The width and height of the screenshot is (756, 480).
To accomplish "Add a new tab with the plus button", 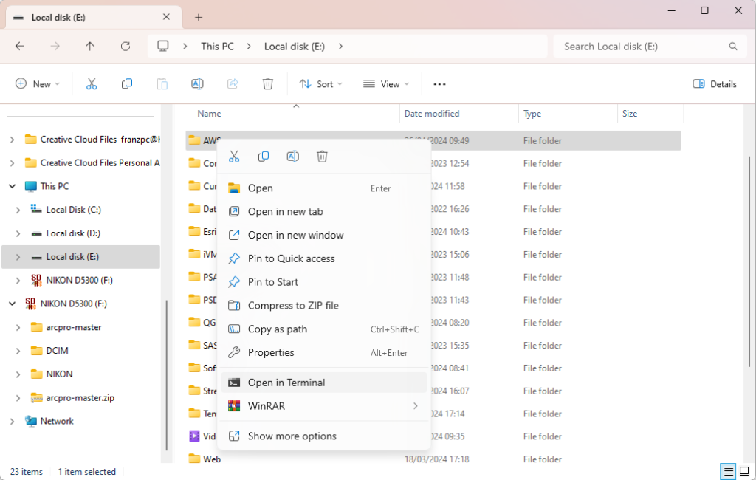I will (199, 17).
